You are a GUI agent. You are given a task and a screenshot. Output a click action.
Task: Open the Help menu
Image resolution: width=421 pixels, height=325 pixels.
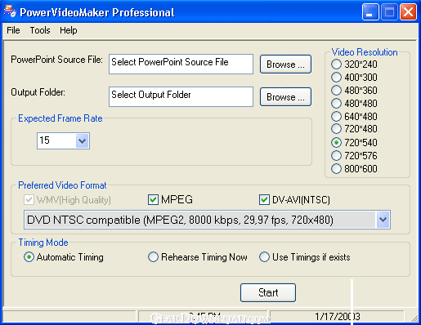pos(69,30)
